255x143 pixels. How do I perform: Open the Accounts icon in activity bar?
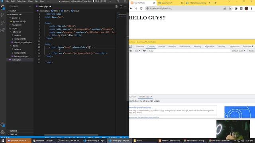(3, 125)
